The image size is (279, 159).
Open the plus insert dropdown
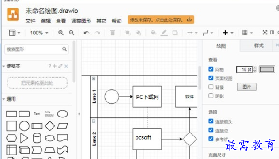pyautogui.click(x=228, y=33)
